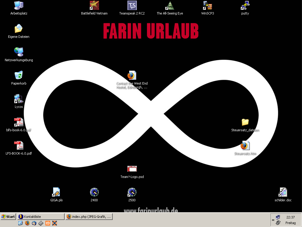Activate the index.php Firefox taskbar button
Screen dimensions: 302x227
(x=89, y=217)
